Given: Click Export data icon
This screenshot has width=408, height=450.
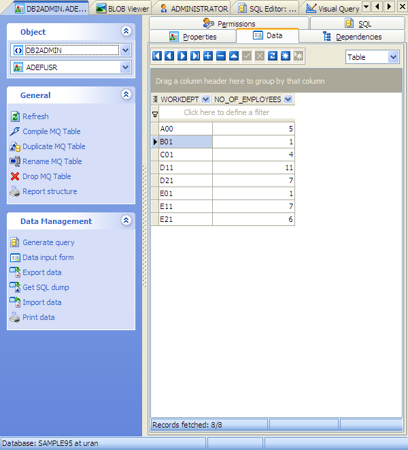Looking at the screenshot, I should 15,272.
